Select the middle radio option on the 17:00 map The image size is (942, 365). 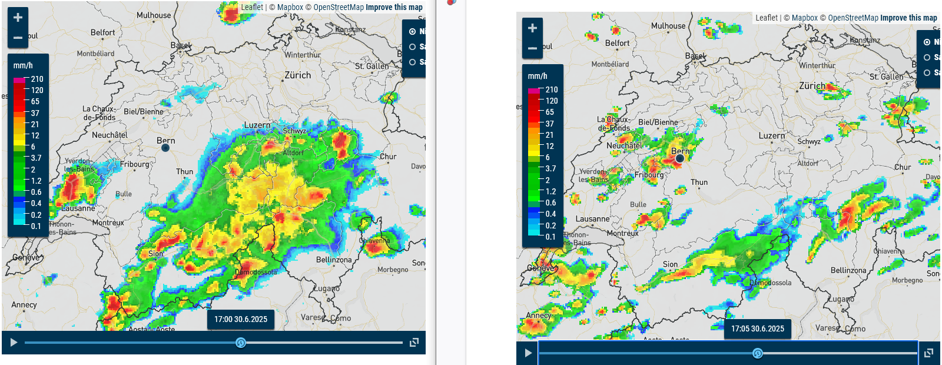point(412,47)
